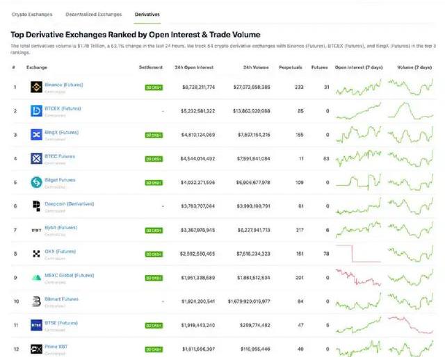Click the BTSE (Futures) logo icon
The height and width of the screenshot is (357, 445).
coord(36,325)
